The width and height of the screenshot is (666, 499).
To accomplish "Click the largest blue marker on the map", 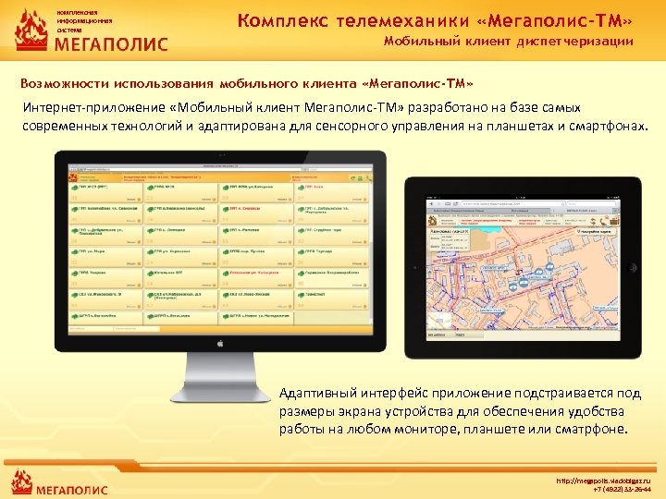I will coord(524,282).
